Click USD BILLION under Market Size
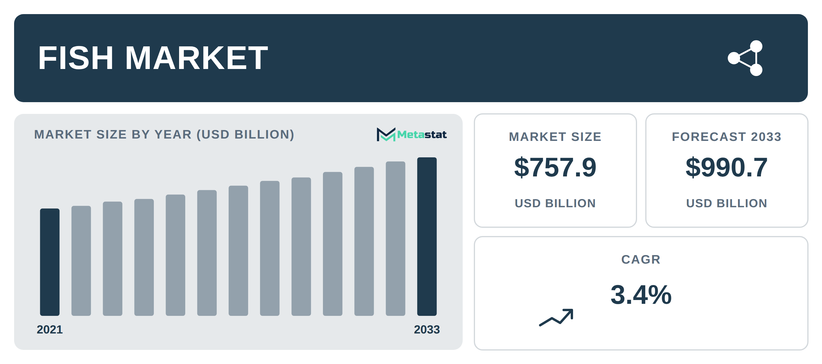Screen dimensions: 822x364 coord(555,203)
